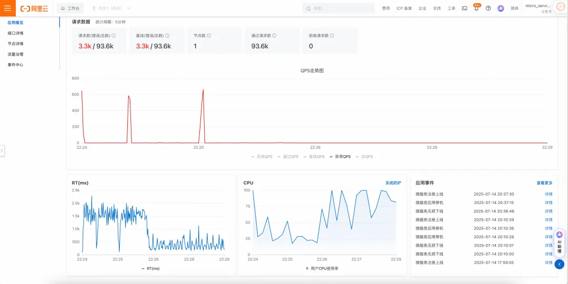Image resolution: width=568 pixels, height=284 pixels.
Task: Click the 工作台 button
Action: 70,8
